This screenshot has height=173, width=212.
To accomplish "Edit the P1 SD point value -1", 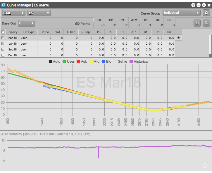I will click(x=123, y=25).
